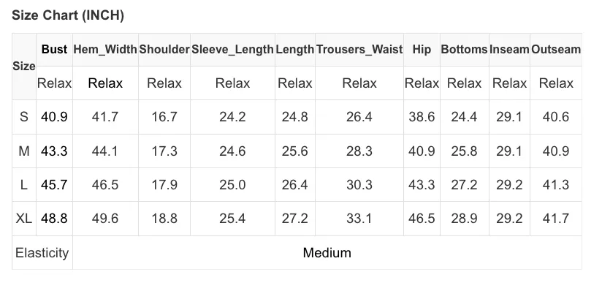Image resolution: width=602 pixels, height=291 pixels.
Task: Click the S size row label
Action: [24, 117]
